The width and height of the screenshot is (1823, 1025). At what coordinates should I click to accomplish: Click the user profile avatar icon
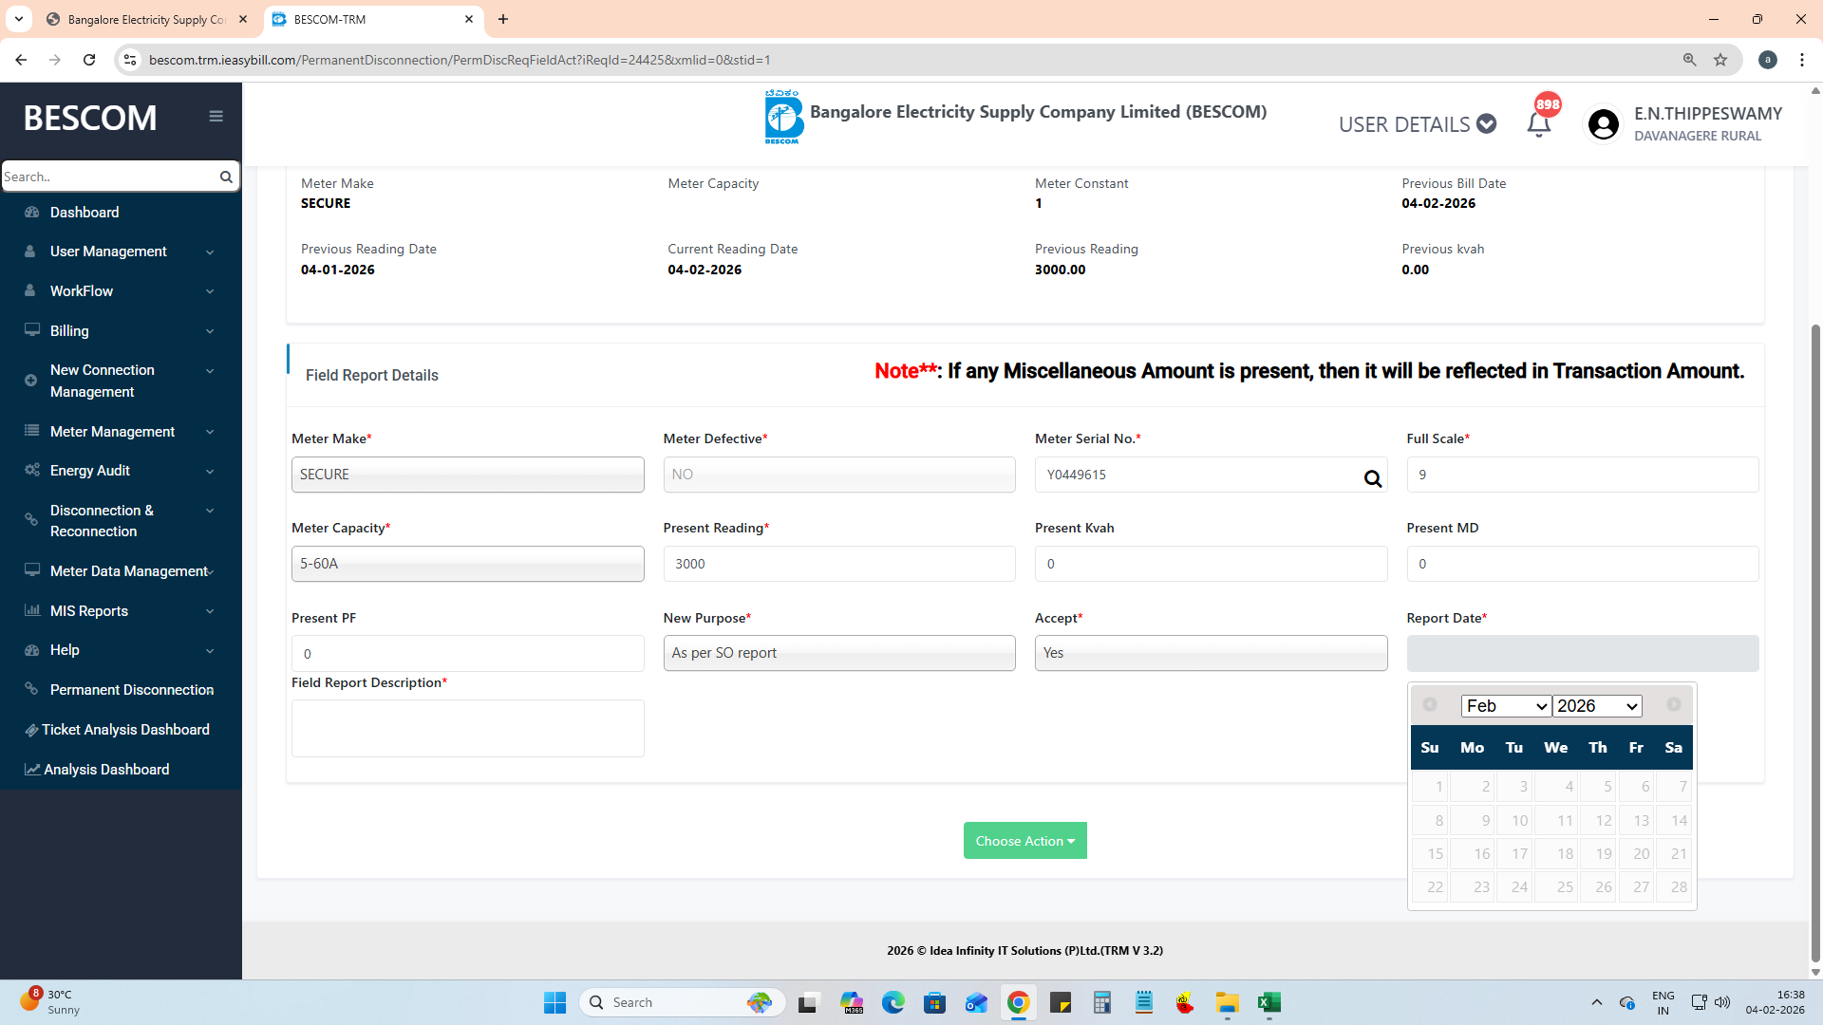(1603, 124)
